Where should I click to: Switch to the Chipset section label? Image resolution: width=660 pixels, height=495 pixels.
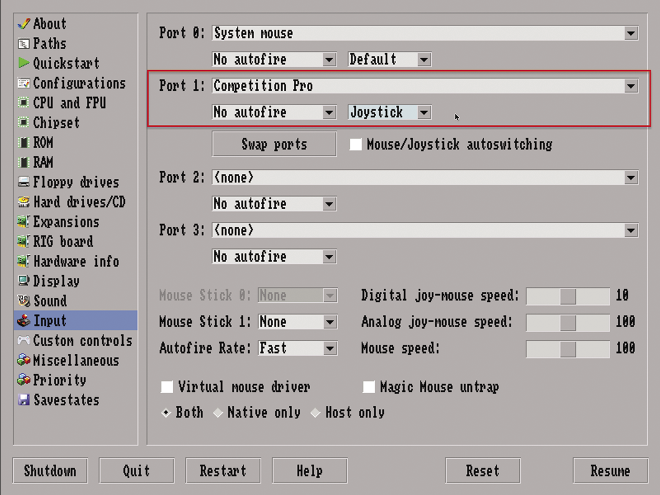tap(56, 123)
